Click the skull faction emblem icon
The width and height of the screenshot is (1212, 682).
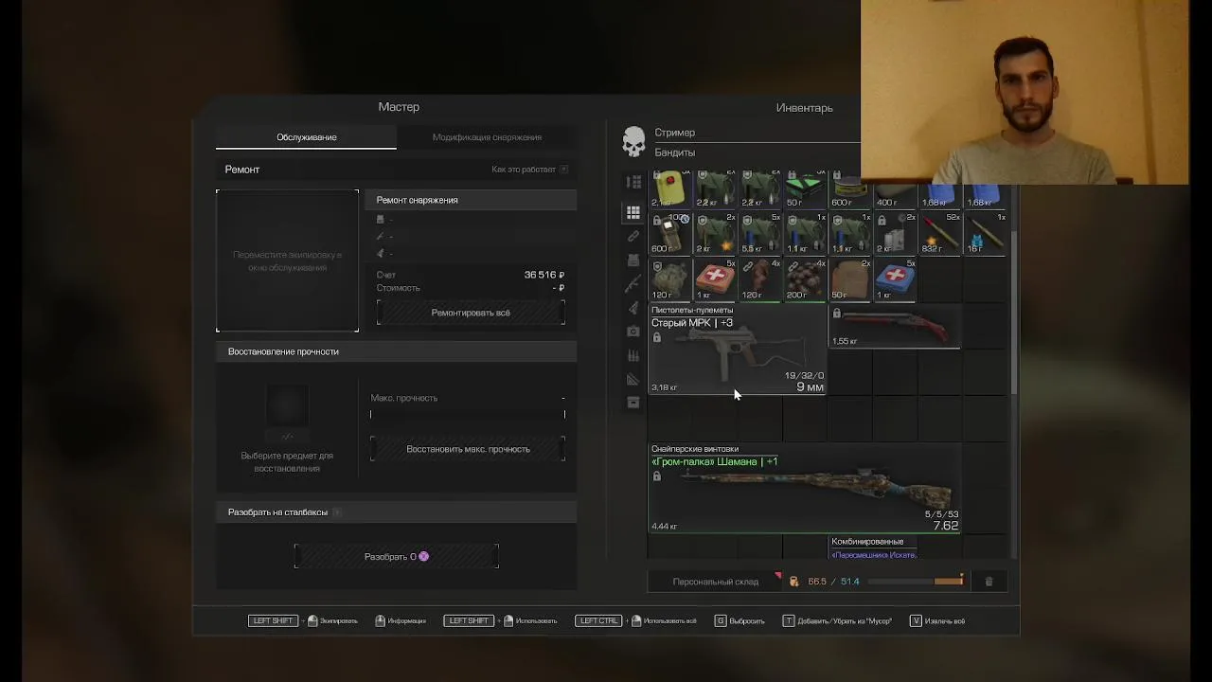pos(633,142)
